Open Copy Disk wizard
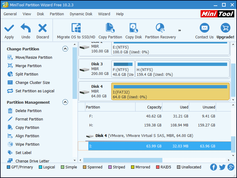 [134, 31]
